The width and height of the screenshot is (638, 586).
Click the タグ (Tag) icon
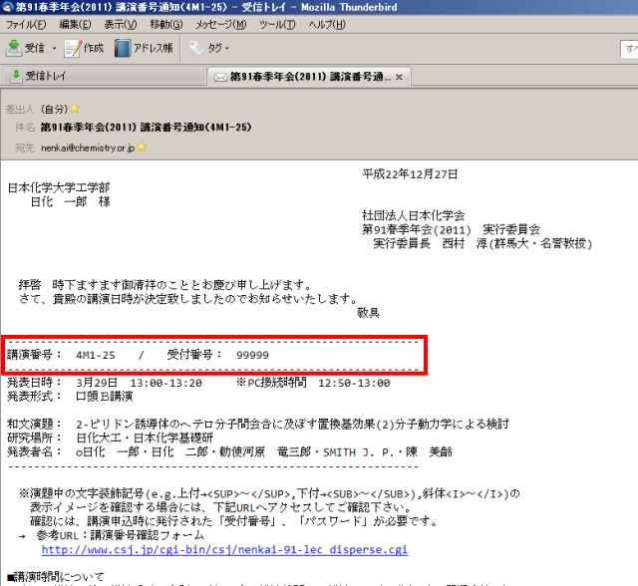[195, 48]
